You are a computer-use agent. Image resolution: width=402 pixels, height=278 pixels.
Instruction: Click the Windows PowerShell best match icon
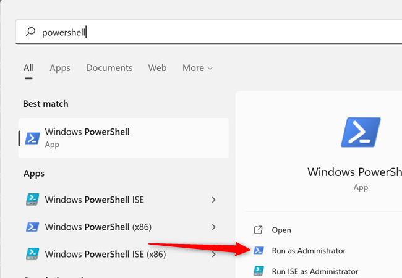point(33,138)
